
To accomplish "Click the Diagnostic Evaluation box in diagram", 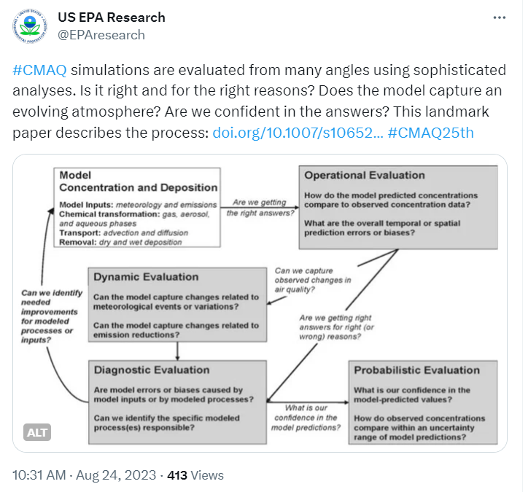I will click(x=176, y=400).
